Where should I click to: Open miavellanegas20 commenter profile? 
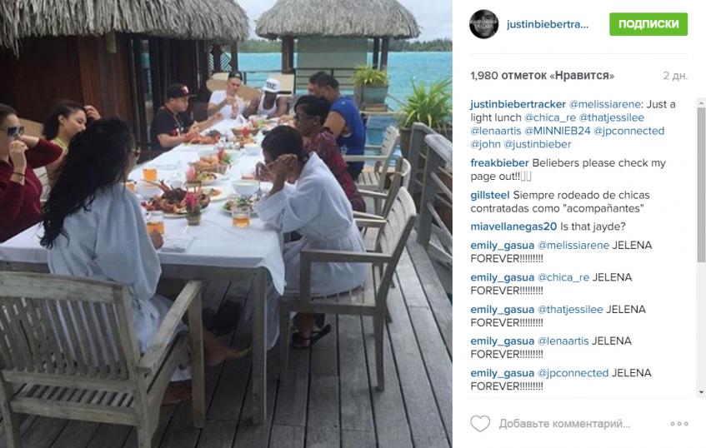tap(513, 226)
